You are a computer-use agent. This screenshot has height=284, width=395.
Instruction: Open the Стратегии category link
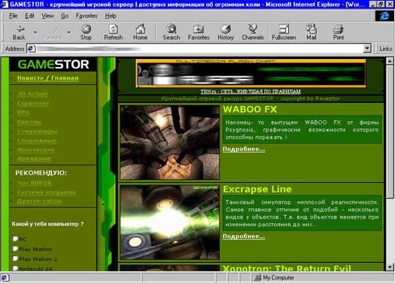coord(33,103)
